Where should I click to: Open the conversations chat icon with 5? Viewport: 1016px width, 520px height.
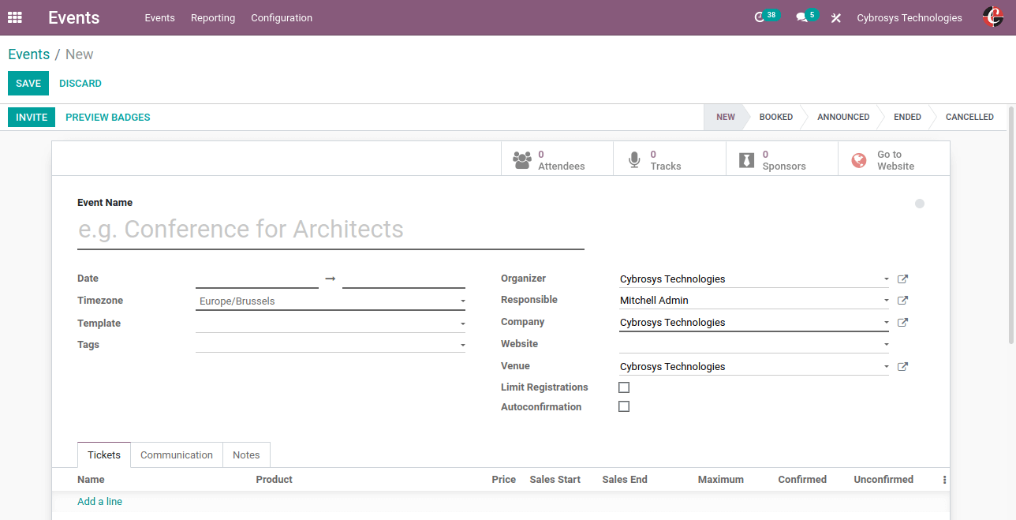point(801,17)
